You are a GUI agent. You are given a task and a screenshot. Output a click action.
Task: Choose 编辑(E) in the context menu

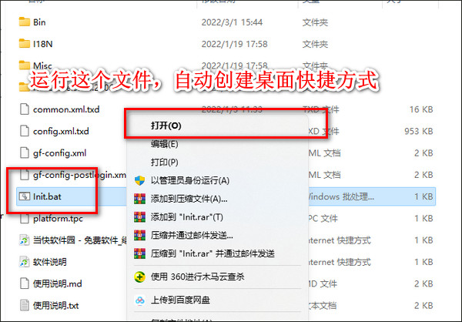pos(165,144)
